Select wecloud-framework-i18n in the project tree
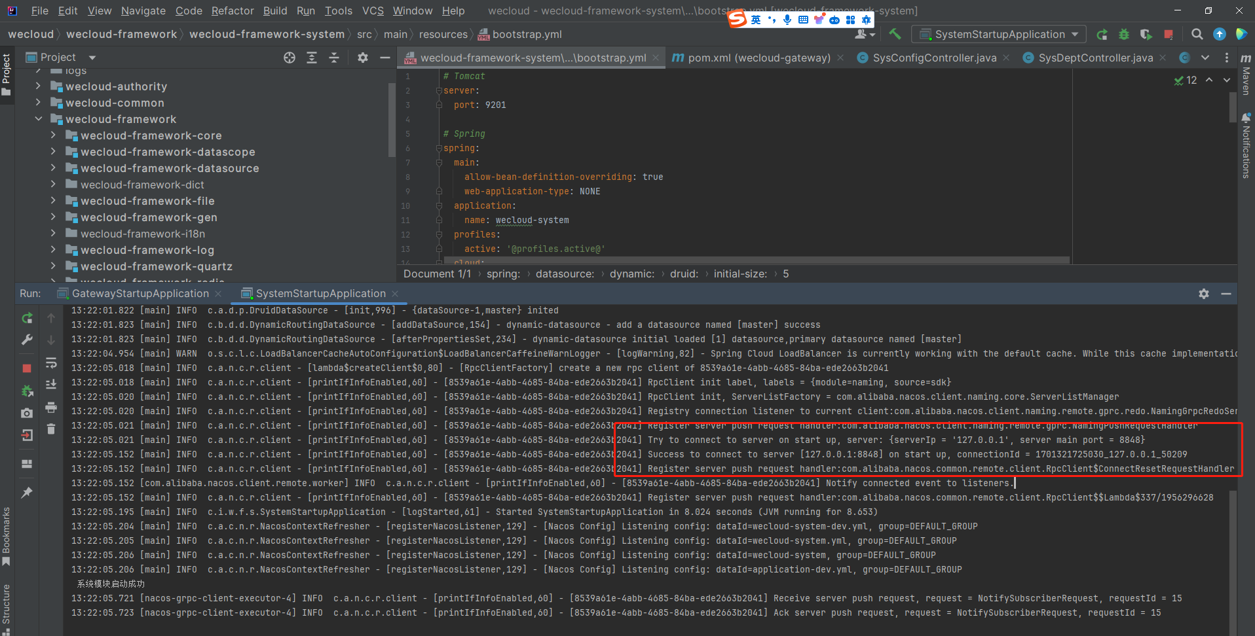 [x=143, y=234]
